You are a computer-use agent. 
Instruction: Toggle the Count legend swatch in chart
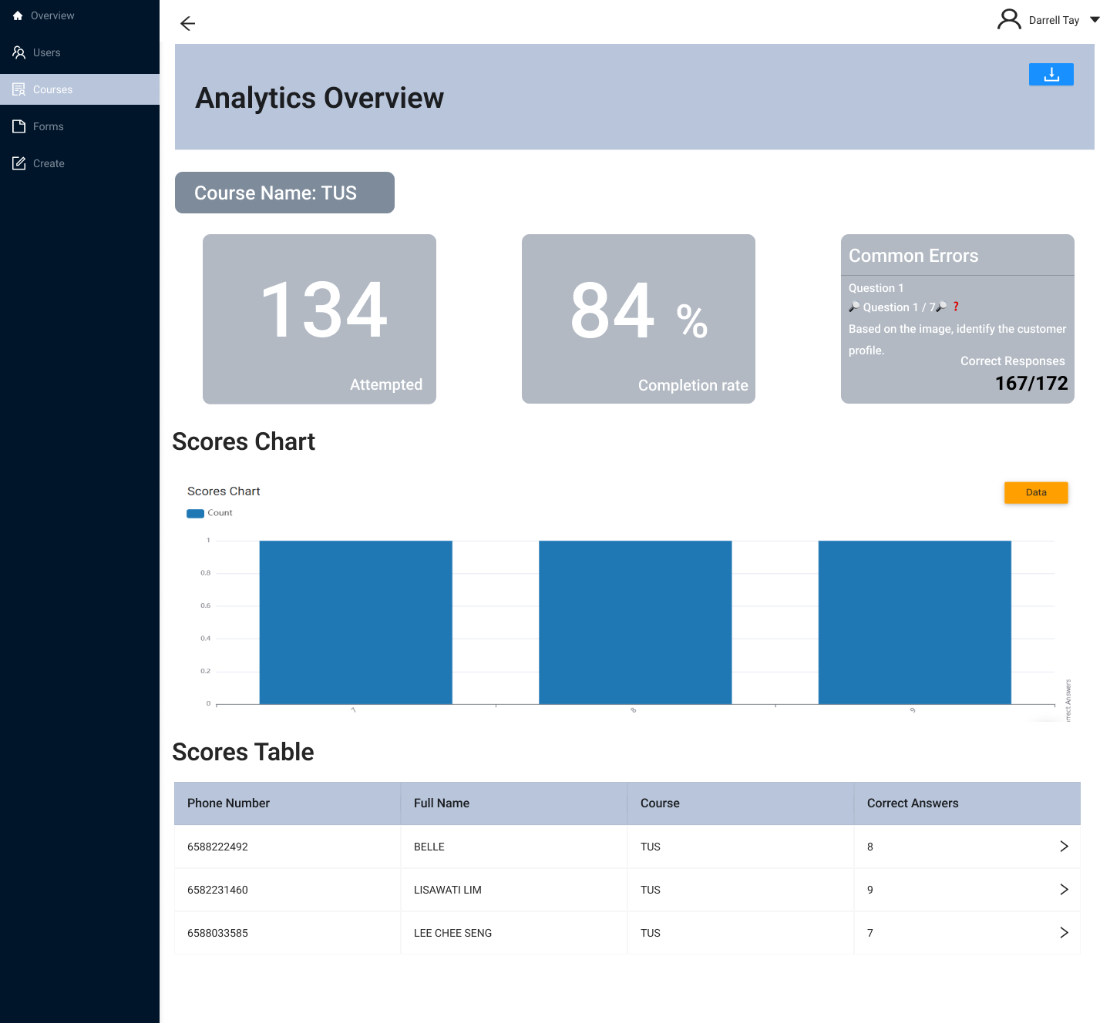195,513
